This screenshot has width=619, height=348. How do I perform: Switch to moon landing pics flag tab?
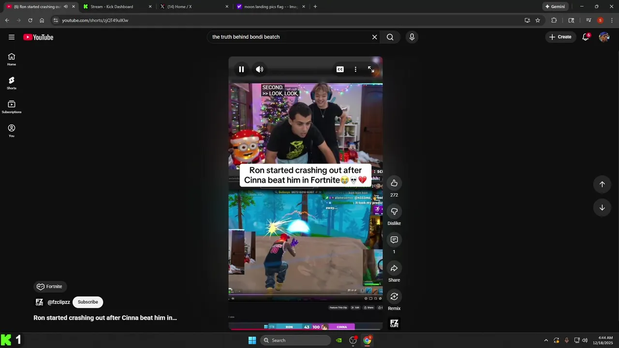(x=271, y=7)
